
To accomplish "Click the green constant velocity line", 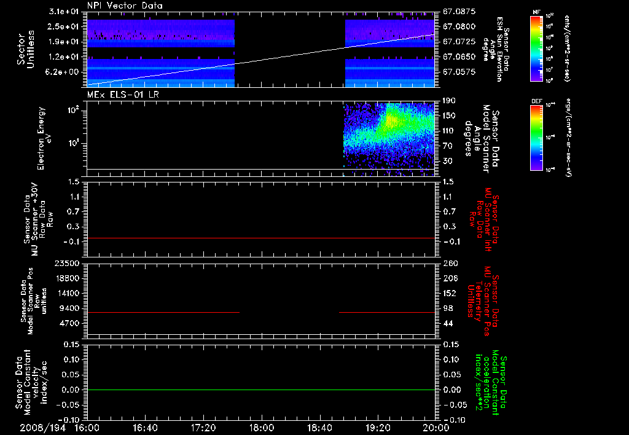I will [x=260, y=390].
